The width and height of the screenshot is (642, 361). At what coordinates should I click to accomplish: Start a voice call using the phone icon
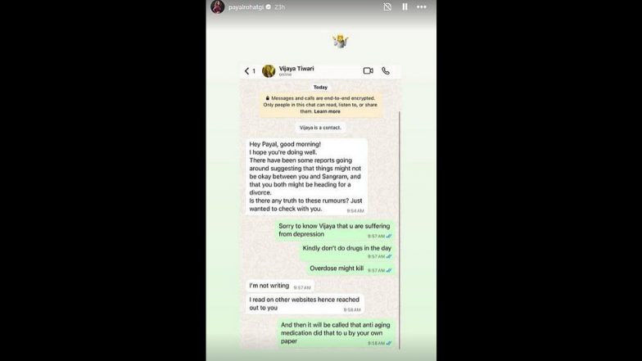coord(386,70)
